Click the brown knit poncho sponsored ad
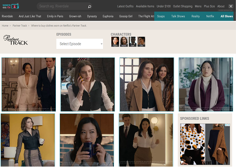Viewport: 236px width, 167px height. (x=218, y=144)
